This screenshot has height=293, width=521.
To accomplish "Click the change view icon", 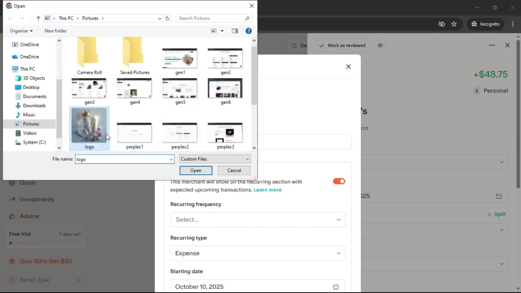I will pos(214,31).
